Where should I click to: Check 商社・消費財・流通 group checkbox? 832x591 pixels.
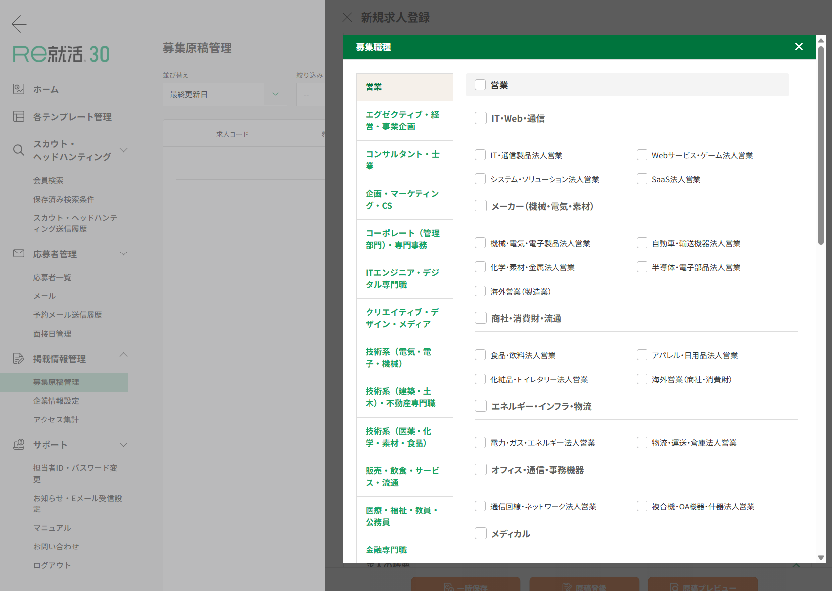coord(481,318)
